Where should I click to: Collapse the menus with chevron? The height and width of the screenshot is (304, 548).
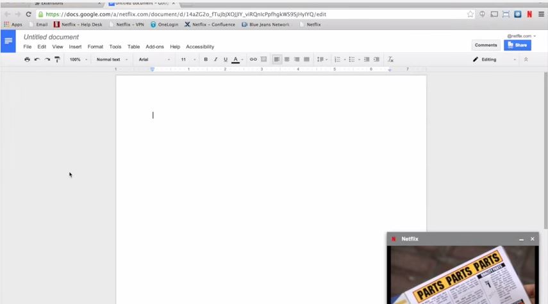[526, 60]
